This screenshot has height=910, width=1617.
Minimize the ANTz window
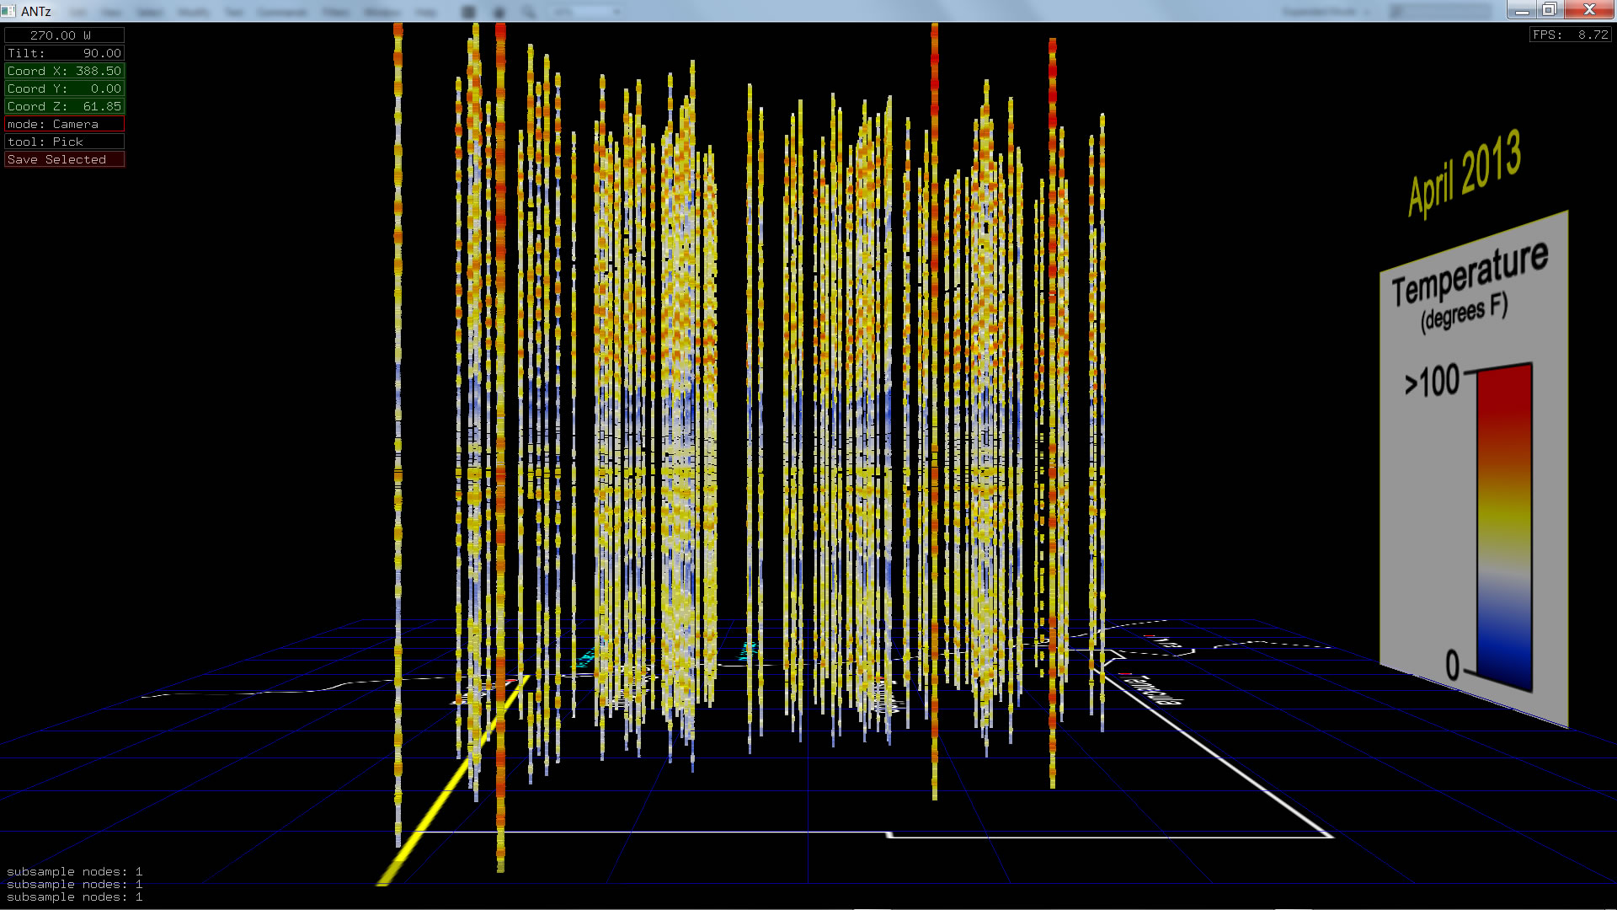coord(1522,10)
